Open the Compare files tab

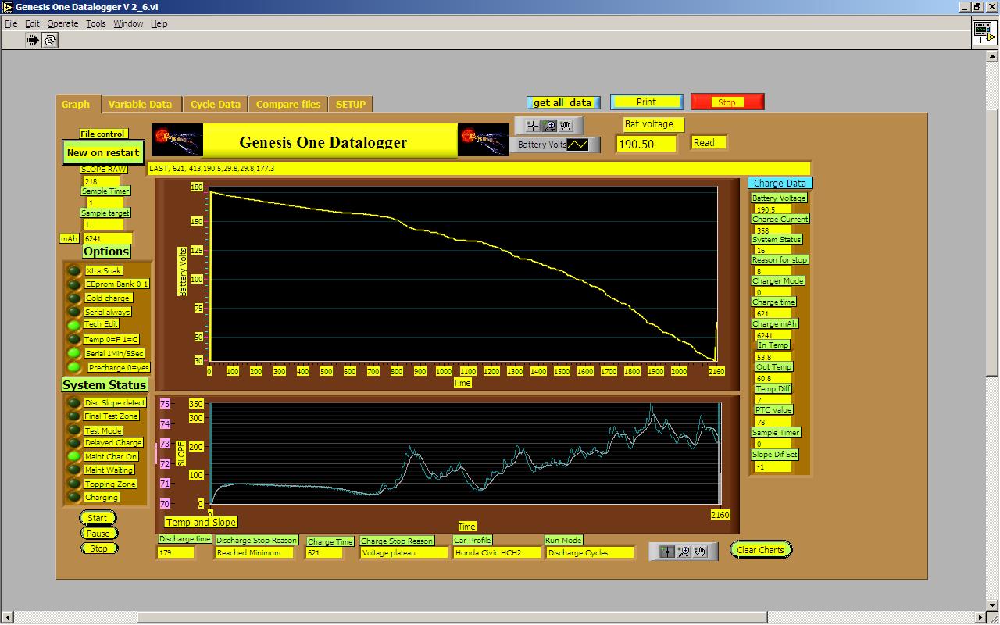coord(288,104)
